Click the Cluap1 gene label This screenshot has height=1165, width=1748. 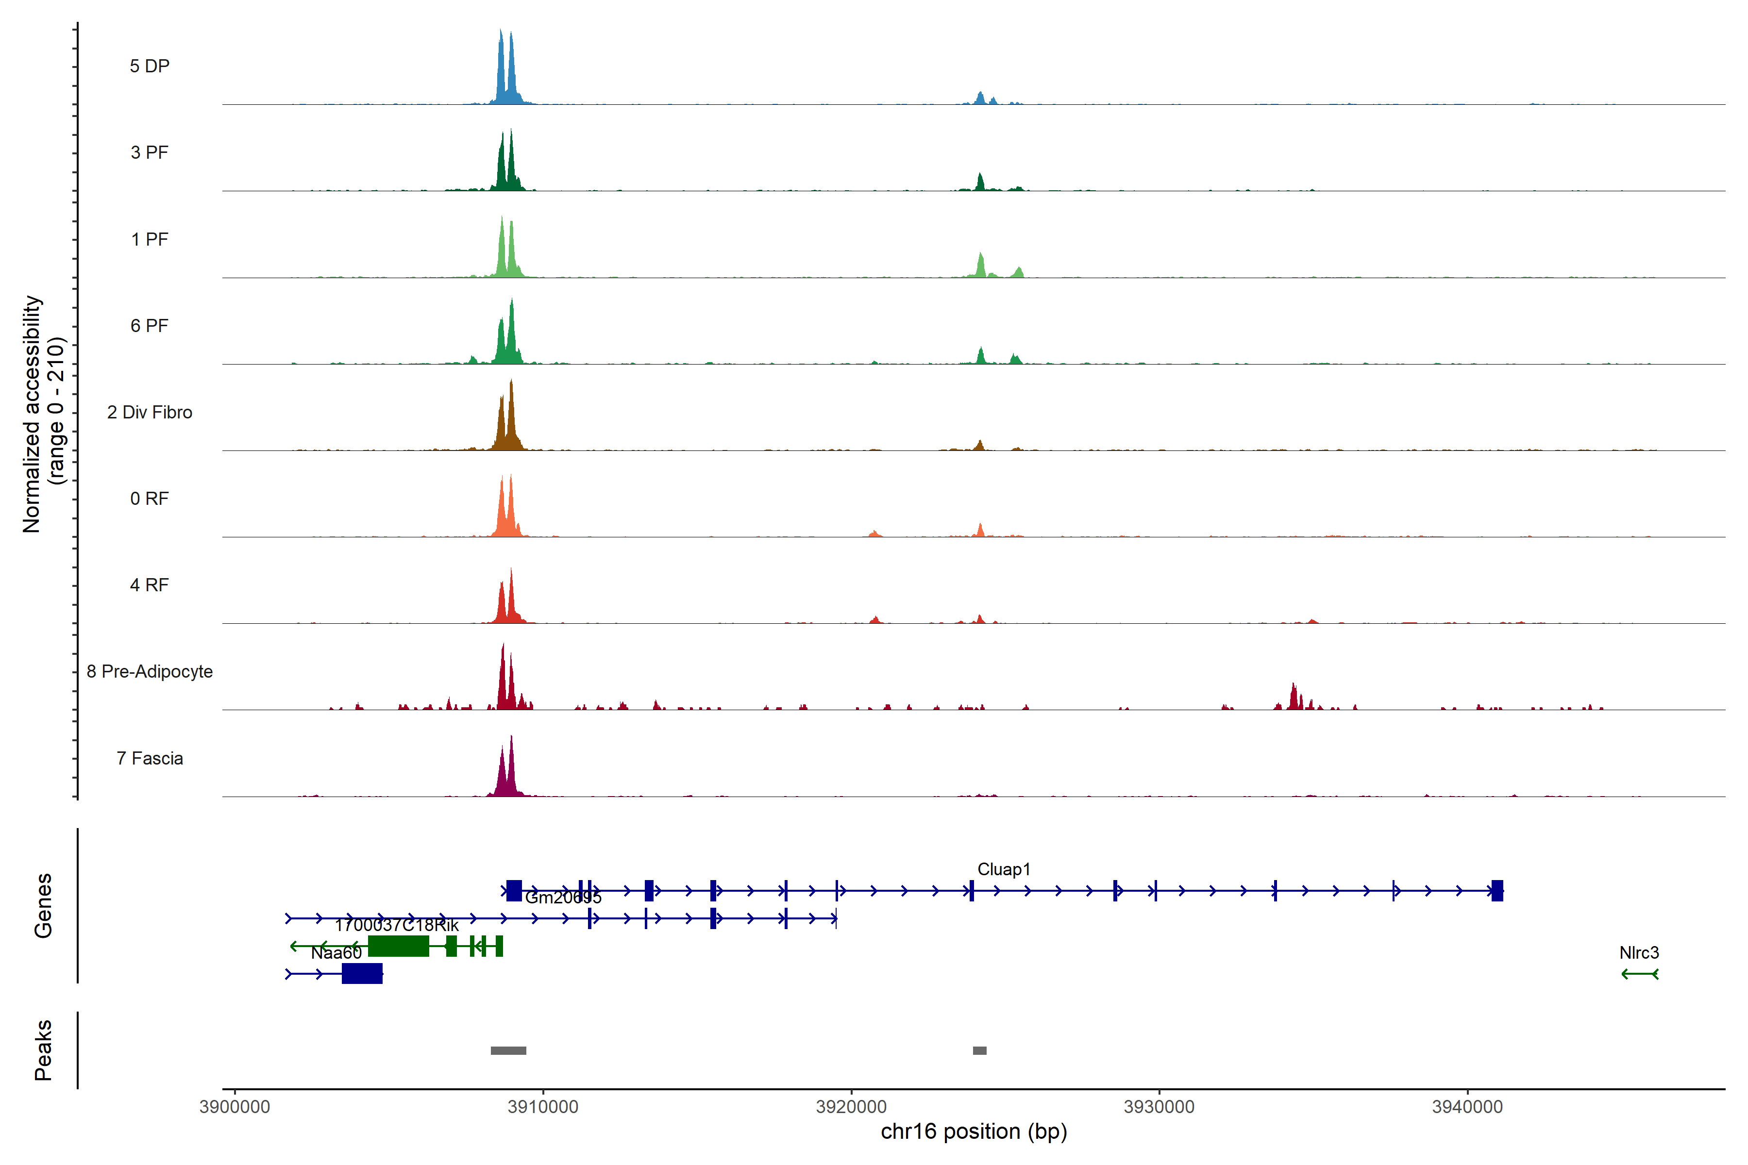pos(1003,869)
